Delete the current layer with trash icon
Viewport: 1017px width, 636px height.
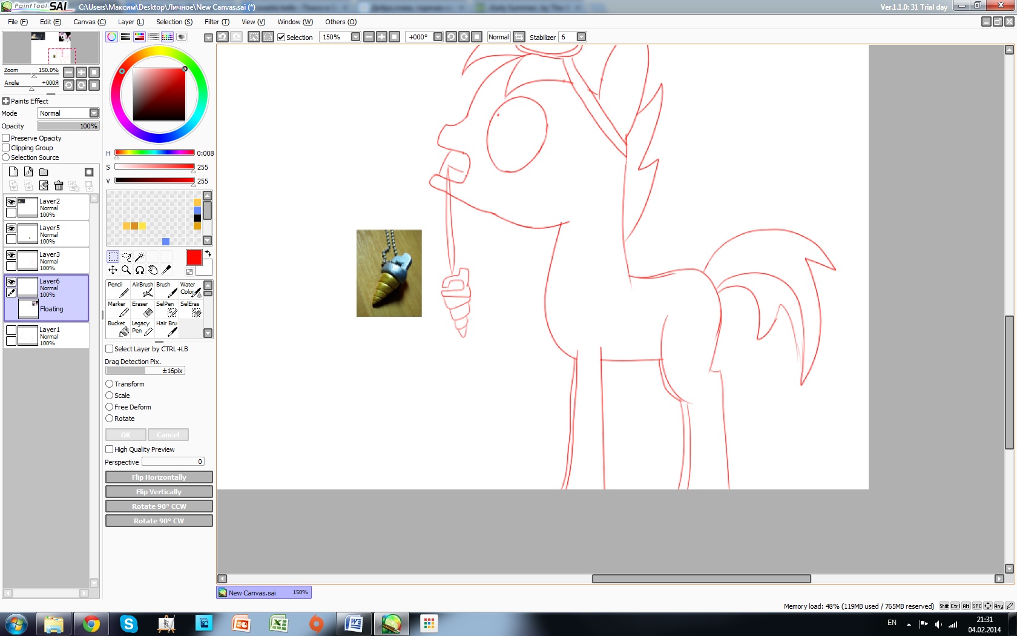(x=59, y=185)
